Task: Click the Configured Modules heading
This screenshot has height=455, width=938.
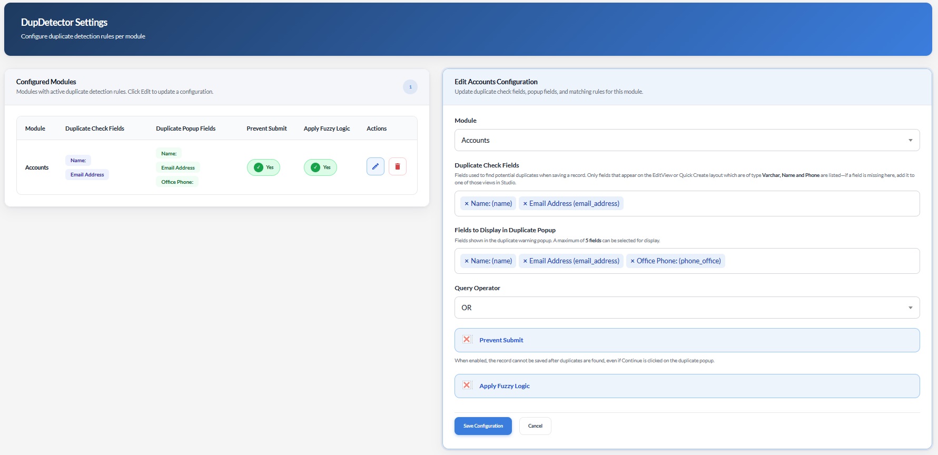Action: (46, 82)
